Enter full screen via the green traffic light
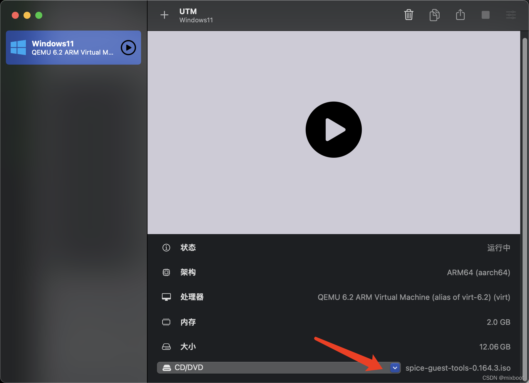 click(x=38, y=15)
